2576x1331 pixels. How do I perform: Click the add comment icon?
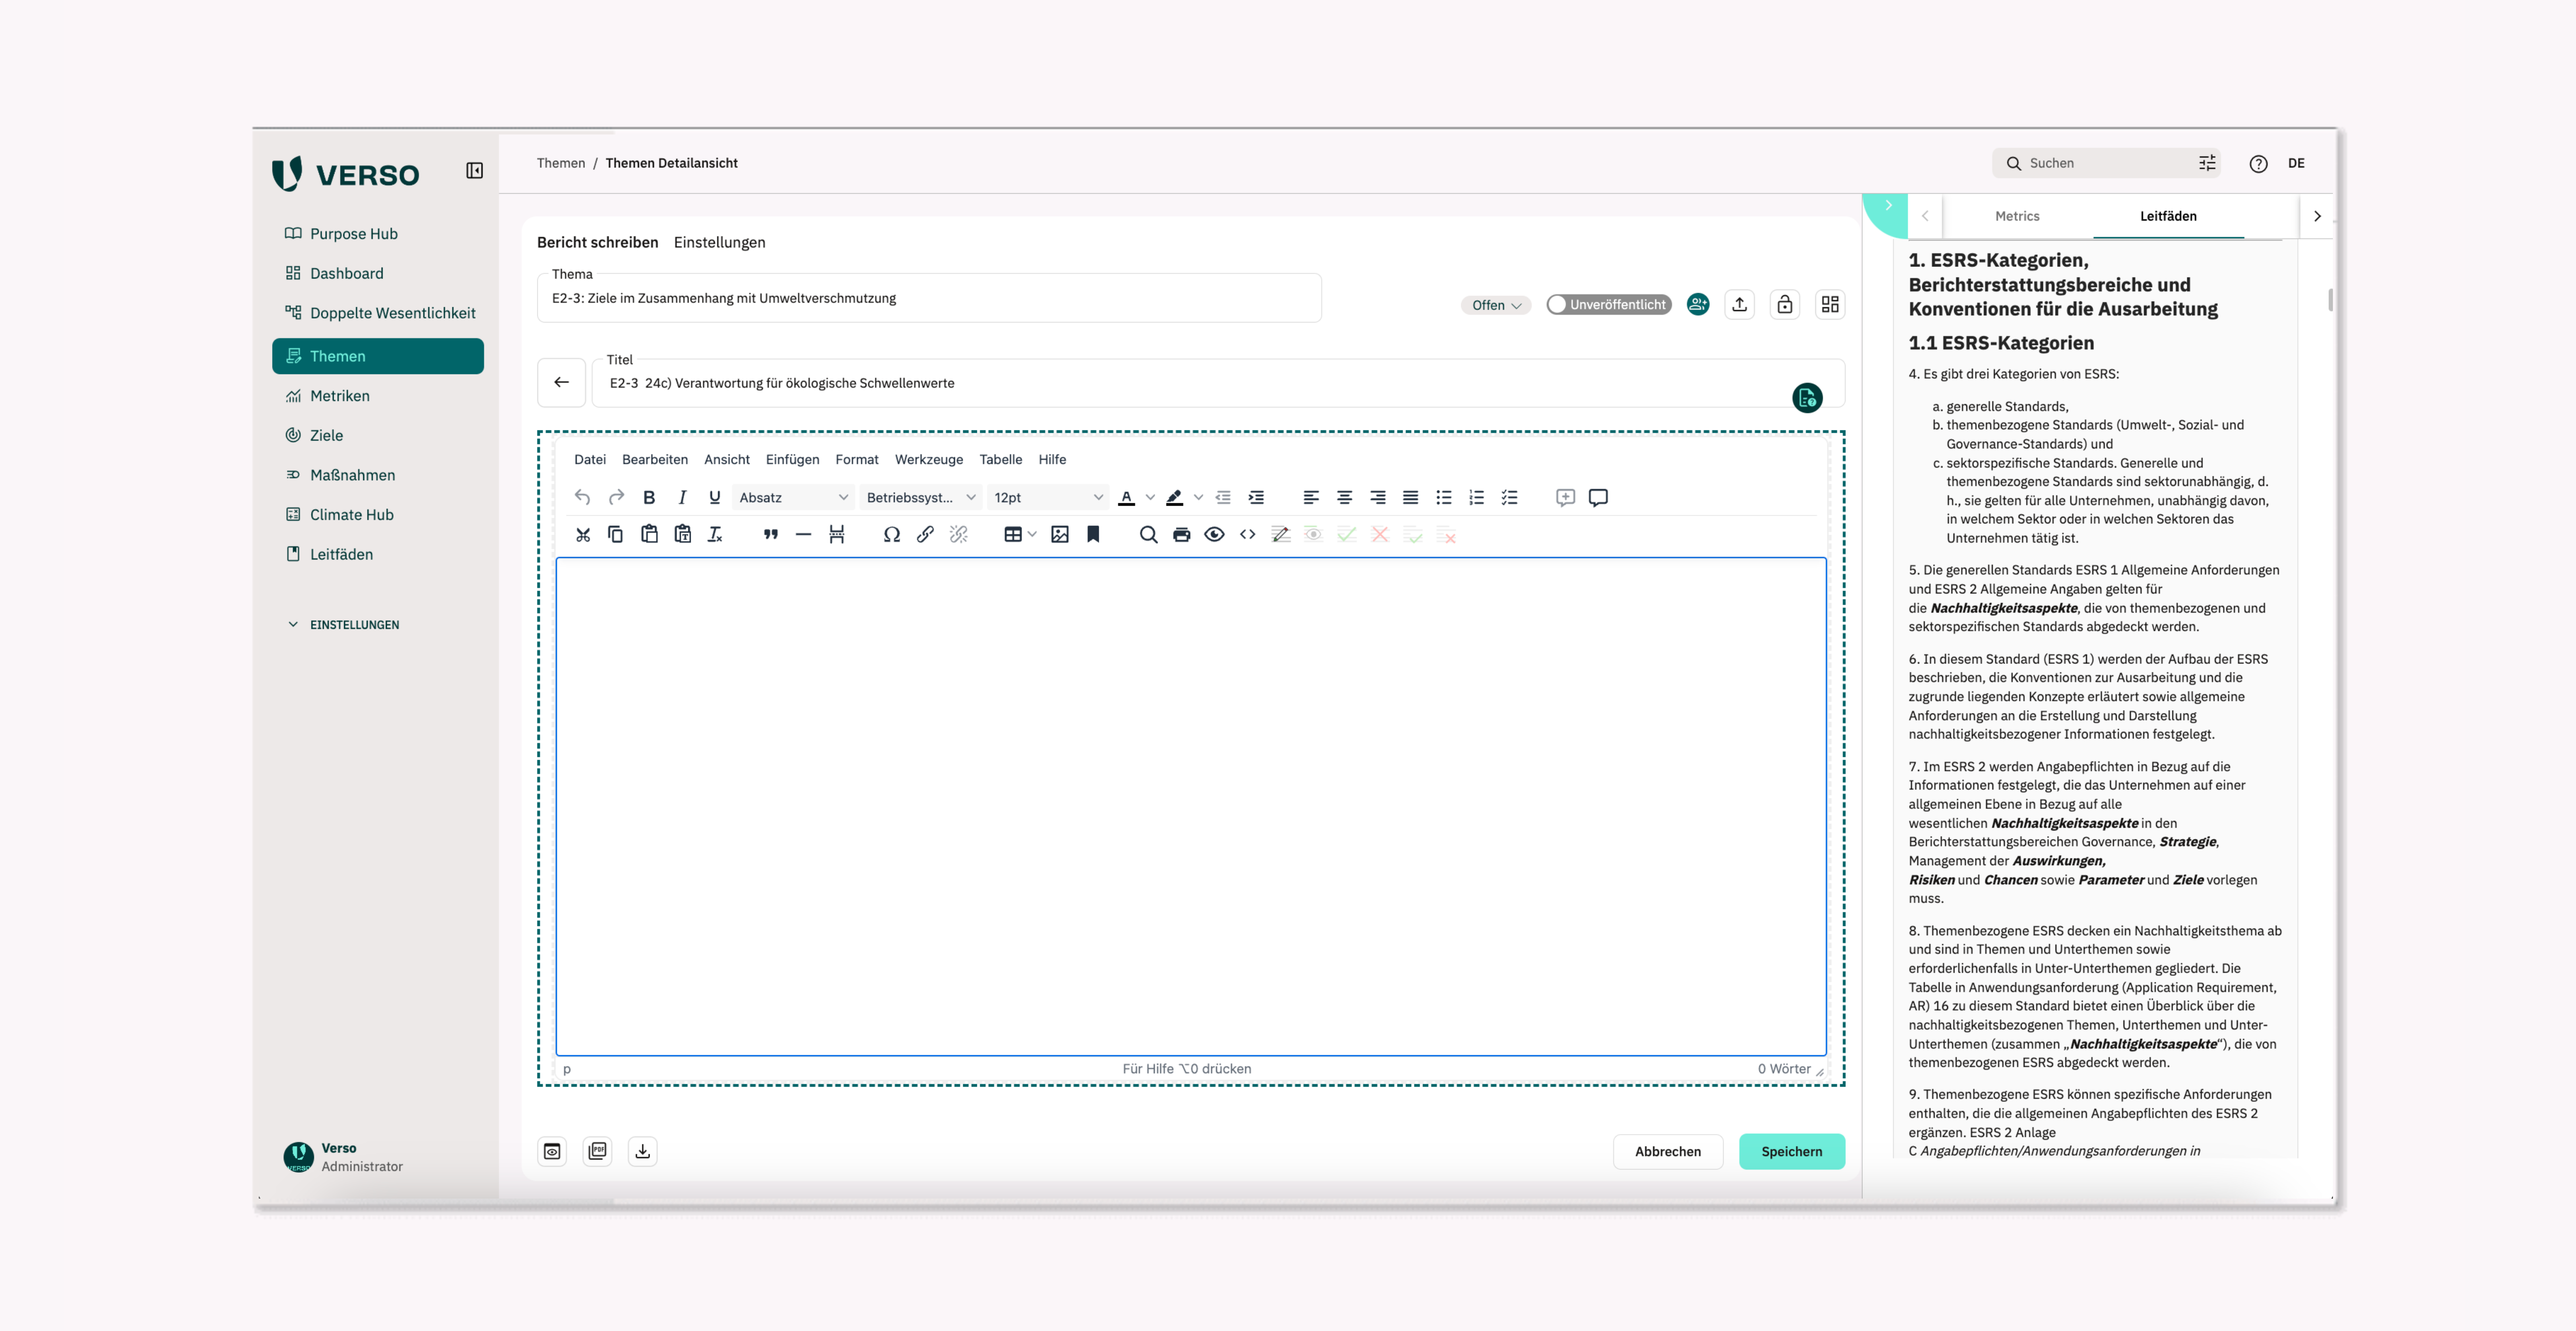[1565, 497]
